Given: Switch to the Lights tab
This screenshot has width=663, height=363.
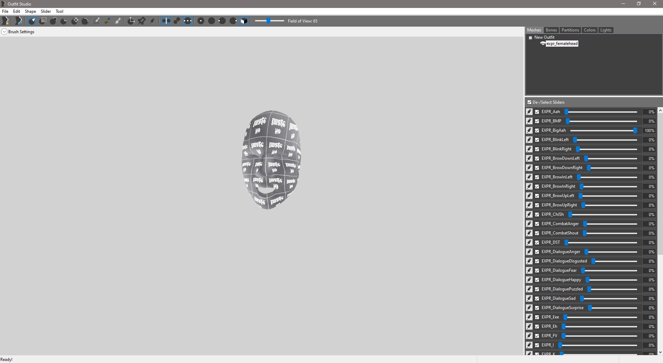Looking at the screenshot, I should coord(606,30).
